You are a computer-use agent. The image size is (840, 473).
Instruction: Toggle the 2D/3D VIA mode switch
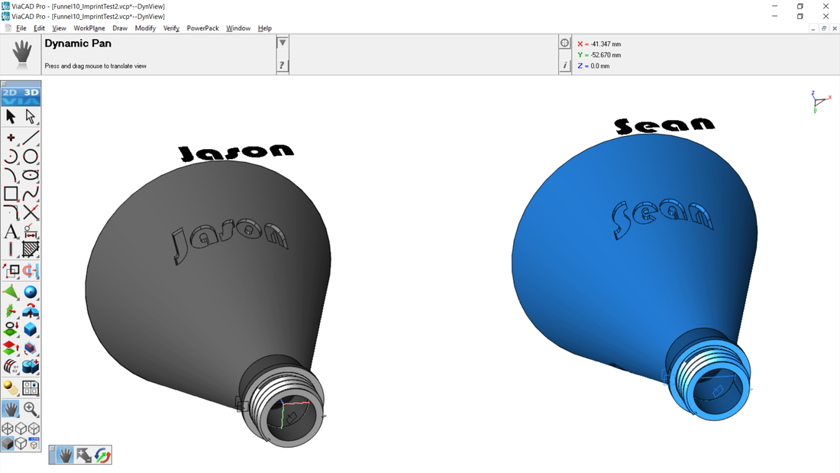21,96
